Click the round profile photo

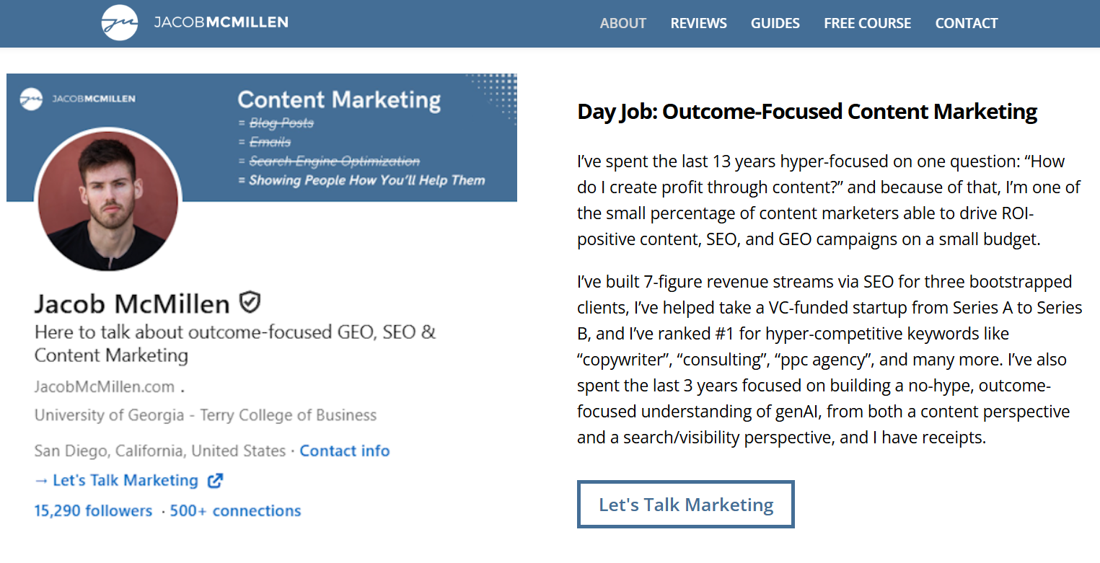pos(108,200)
